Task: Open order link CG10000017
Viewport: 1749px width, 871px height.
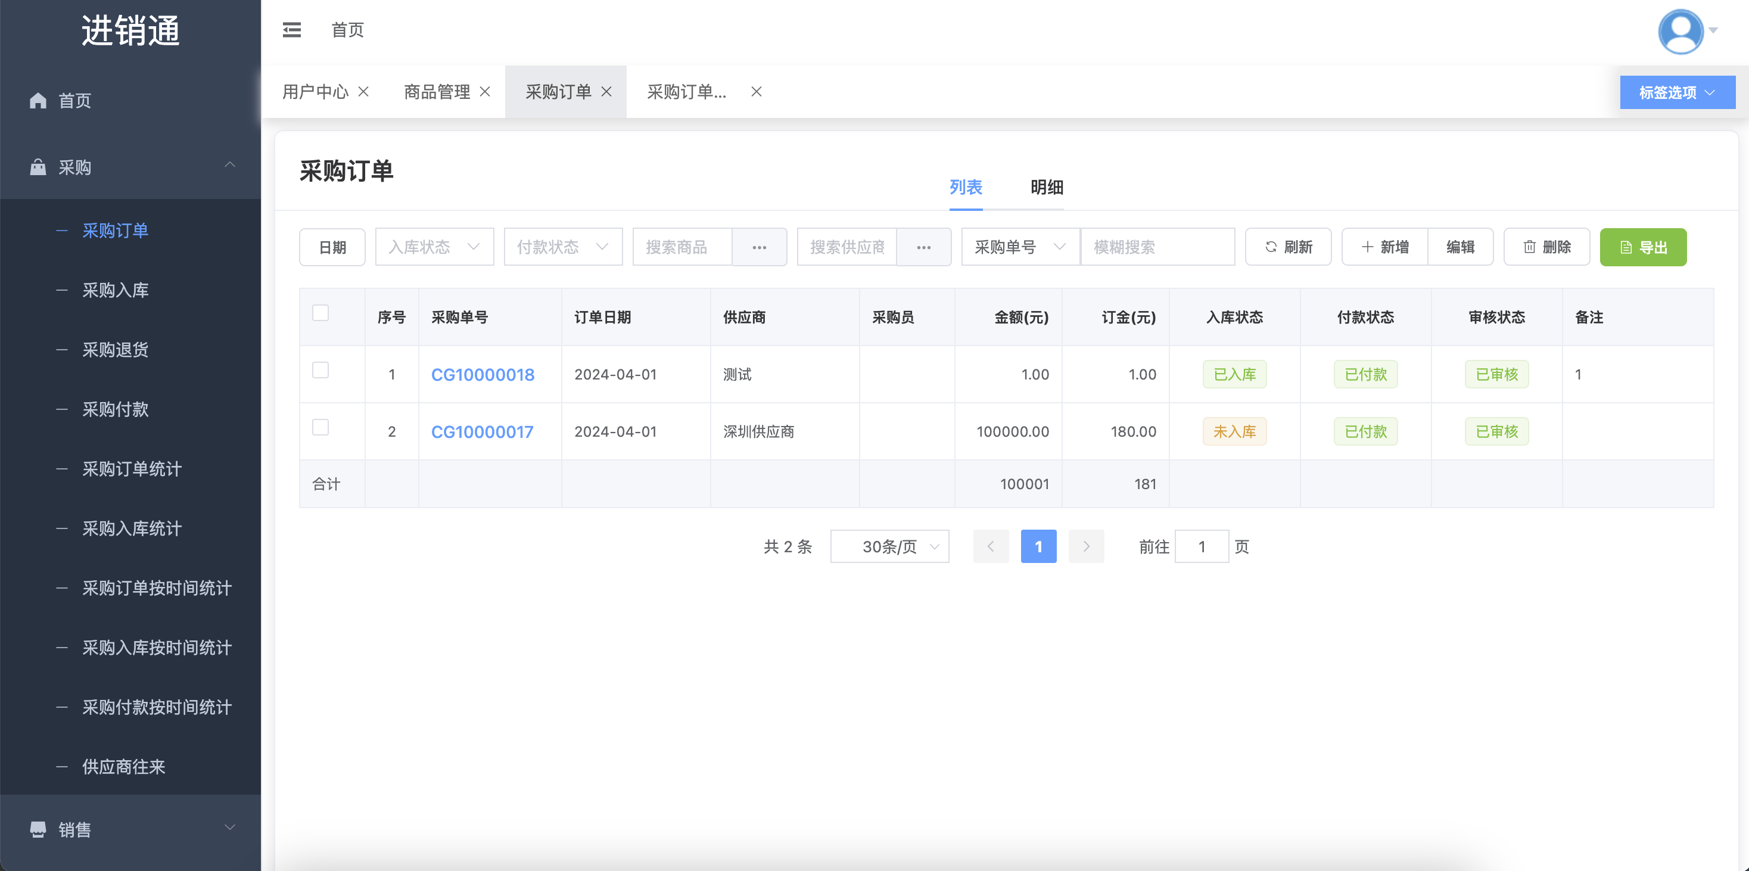Action: pyautogui.click(x=483, y=432)
